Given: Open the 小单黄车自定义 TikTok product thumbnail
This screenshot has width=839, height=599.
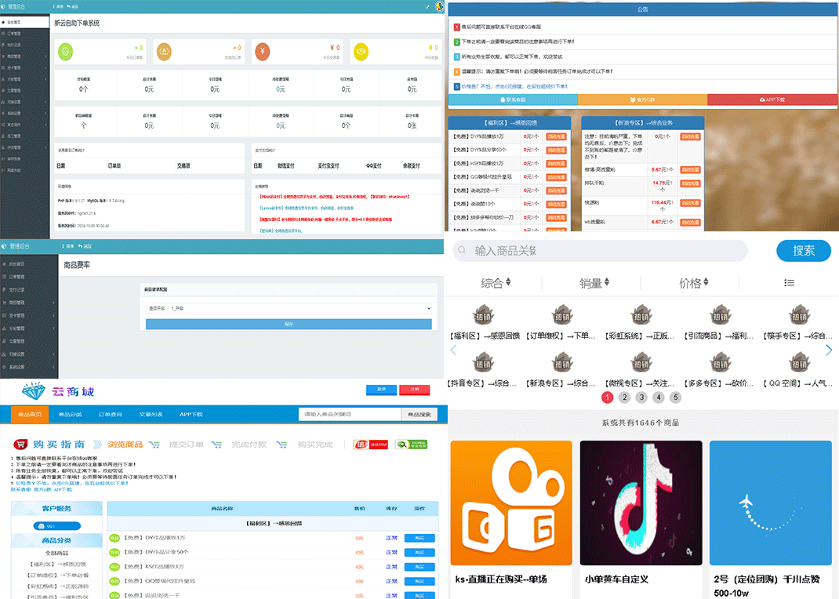Looking at the screenshot, I should click(x=641, y=503).
